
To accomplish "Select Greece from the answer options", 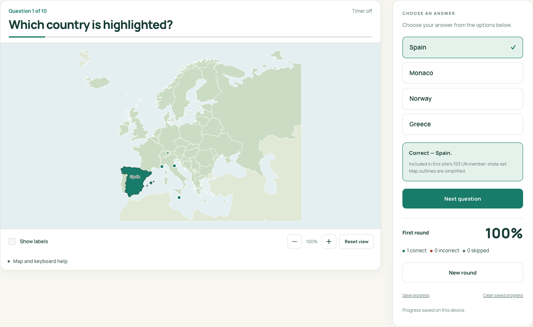I will [x=463, y=124].
